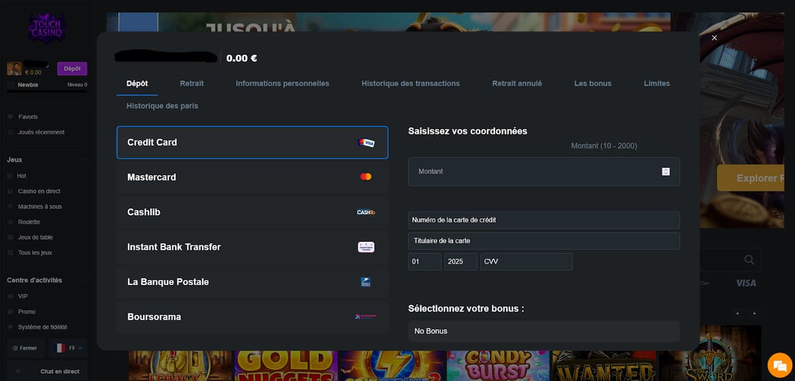795x381 pixels.
Task: Switch to the Dépôt tab
Action: pyautogui.click(x=137, y=83)
